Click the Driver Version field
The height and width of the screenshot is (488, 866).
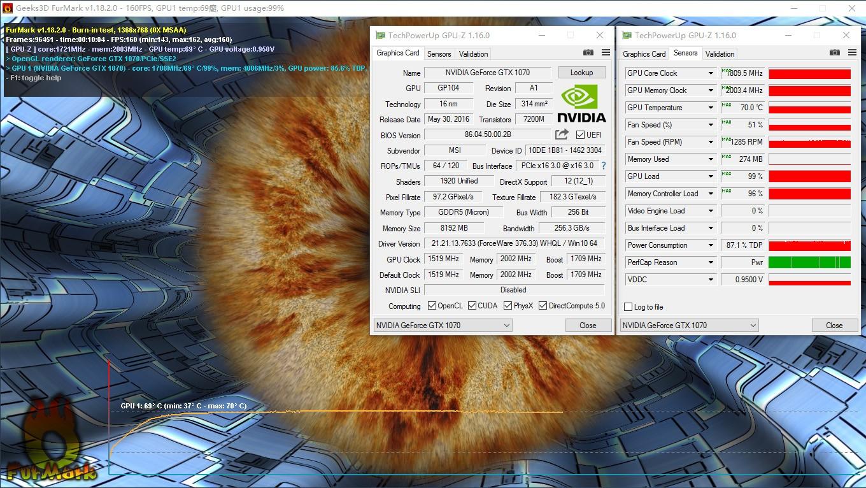[515, 243]
